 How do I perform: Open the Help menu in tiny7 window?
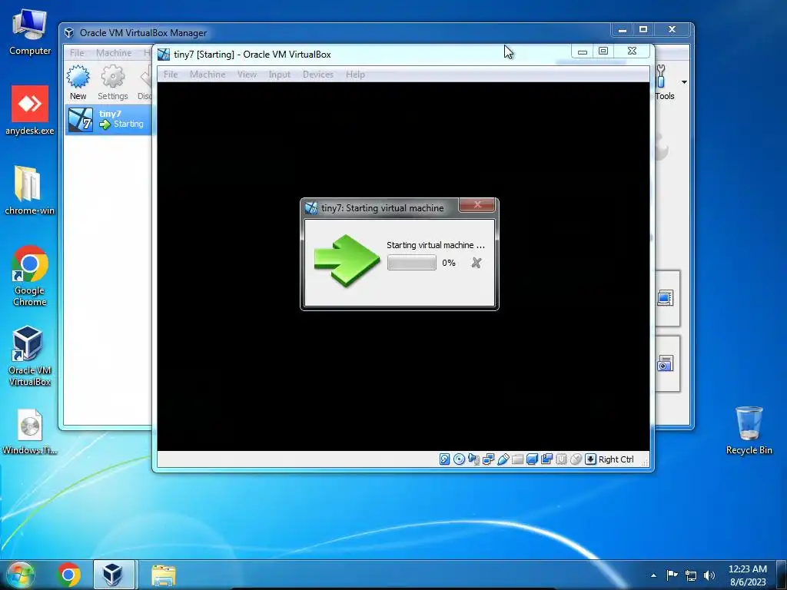click(355, 75)
